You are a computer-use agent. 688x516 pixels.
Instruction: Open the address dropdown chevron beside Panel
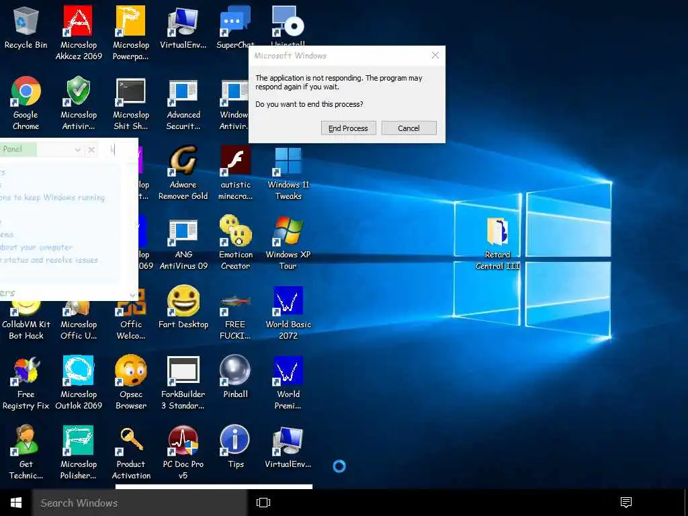pyautogui.click(x=77, y=150)
